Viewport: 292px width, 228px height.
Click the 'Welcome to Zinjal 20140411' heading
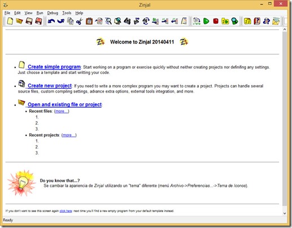[x=142, y=42]
